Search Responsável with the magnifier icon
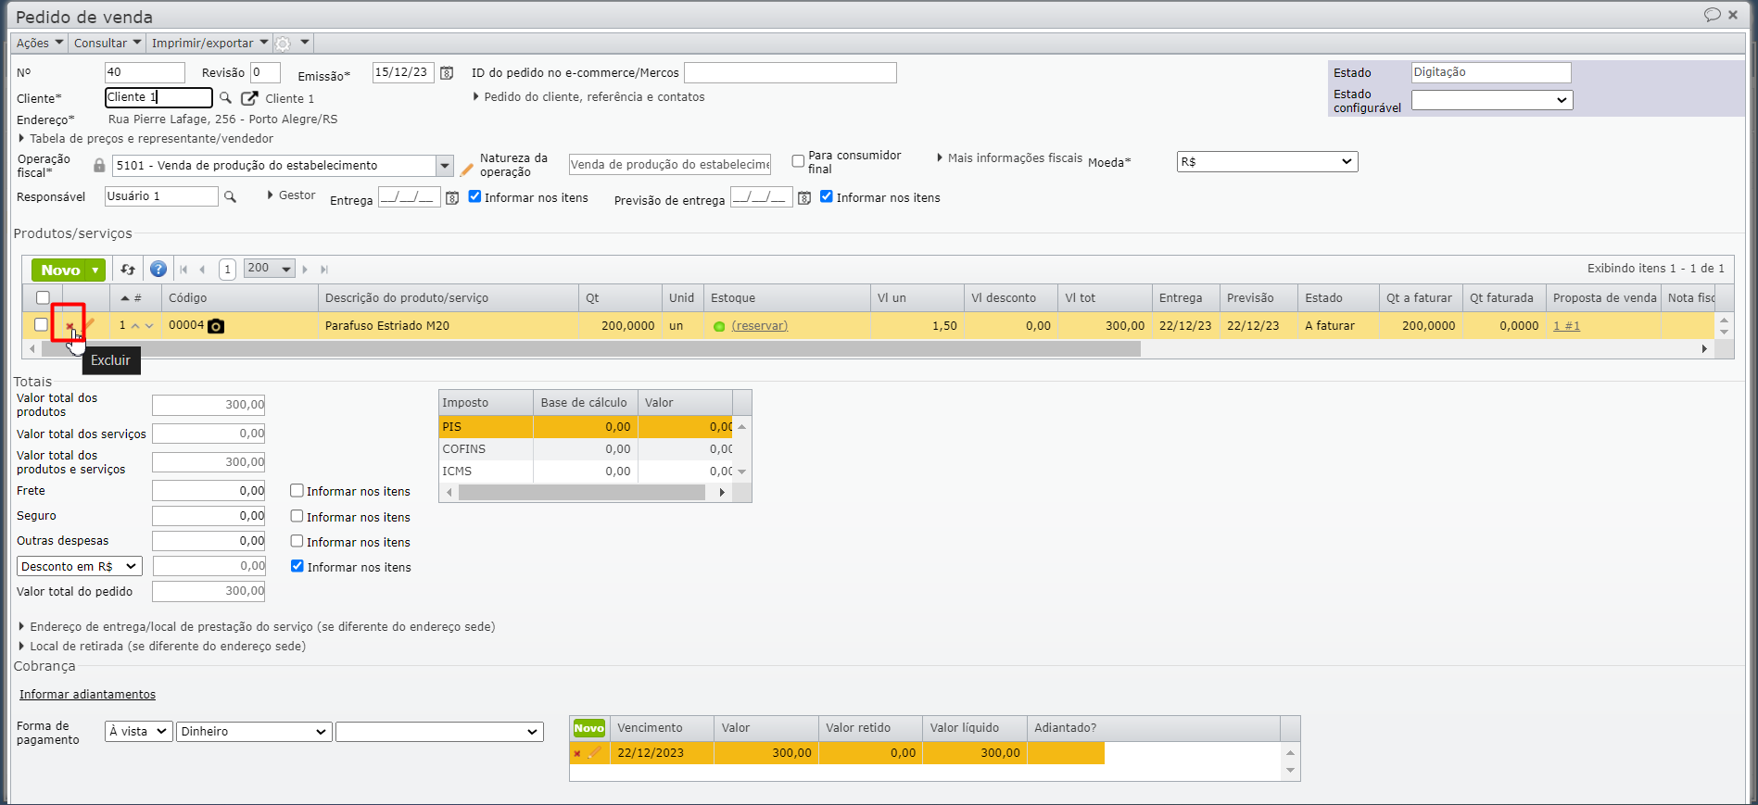 click(231, 196)
